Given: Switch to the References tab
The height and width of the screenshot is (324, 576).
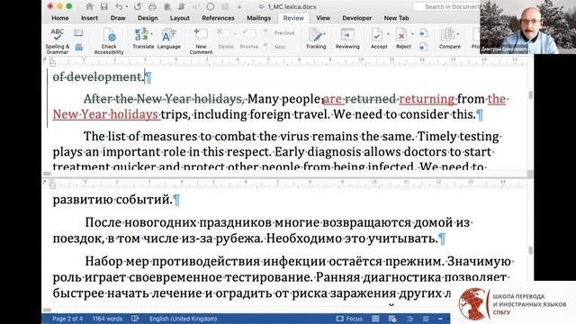Looking at the screenshot, I should 218,18.
